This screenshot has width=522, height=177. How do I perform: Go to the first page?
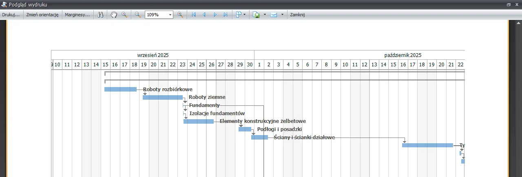tap(194, 15)
